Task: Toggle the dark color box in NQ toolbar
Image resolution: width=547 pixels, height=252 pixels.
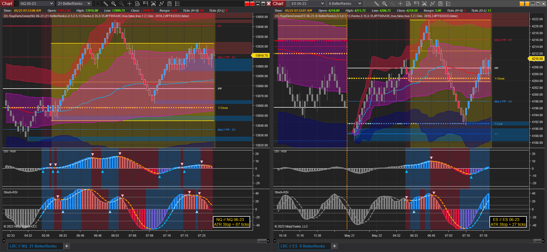Action: (x=97, y=4)
